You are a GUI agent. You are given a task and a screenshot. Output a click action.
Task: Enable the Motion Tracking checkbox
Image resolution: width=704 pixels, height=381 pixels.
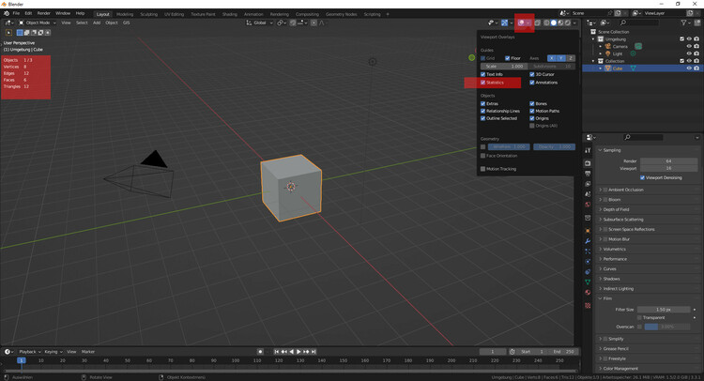coord(483,169)
